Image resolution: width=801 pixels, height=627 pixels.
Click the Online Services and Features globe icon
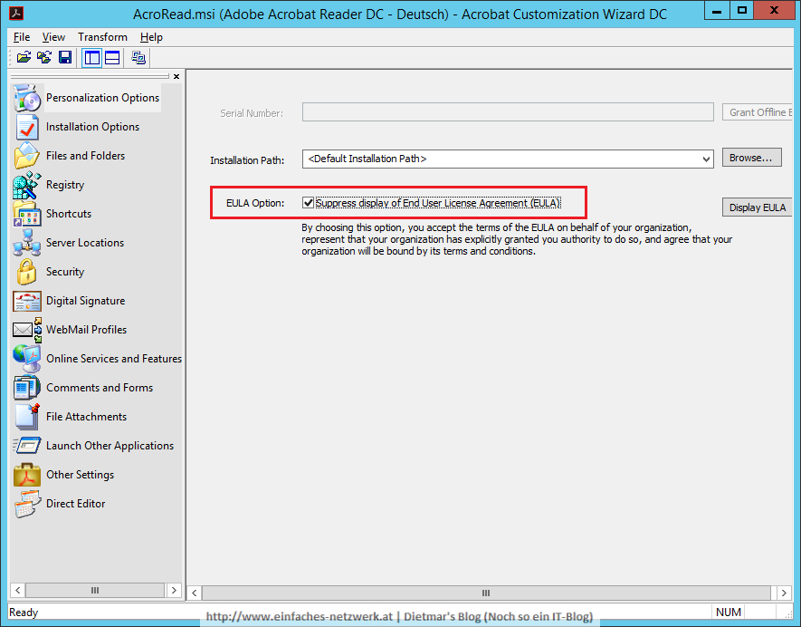(x=27, y=359)
